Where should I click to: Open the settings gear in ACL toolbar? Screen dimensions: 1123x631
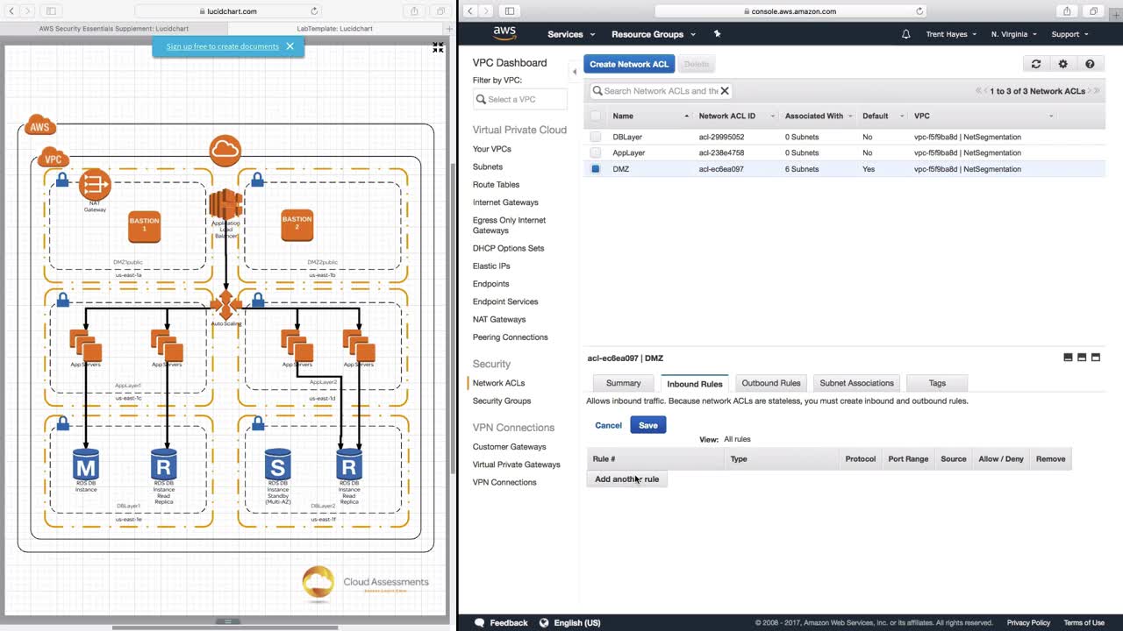click(x=1062, y=64)
